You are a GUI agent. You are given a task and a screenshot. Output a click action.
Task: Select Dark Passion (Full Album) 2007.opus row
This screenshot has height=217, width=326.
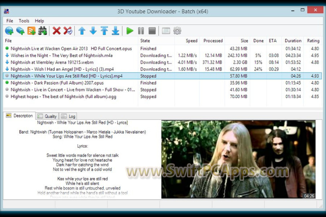click(163, 83)
